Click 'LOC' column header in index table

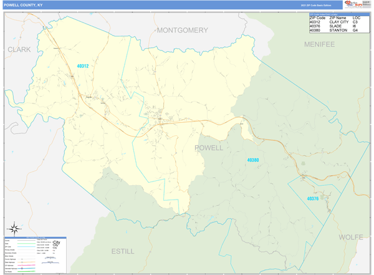point(357,18)
